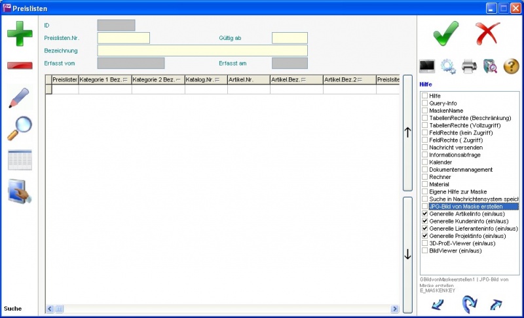Viewport: 524px width, 318px height.
Task: Select the pencil edit icon
Action: tap(20, 98)
